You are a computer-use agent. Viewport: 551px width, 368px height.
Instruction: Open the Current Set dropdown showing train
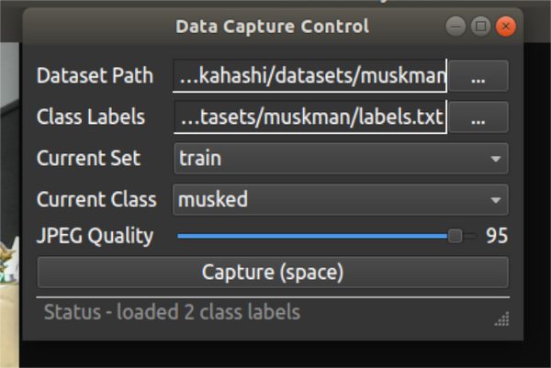pyautogui.click(x=340, y=158)
